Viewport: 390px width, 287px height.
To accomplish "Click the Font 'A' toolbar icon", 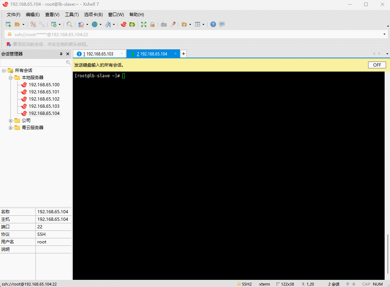I will tap(108, 24).
